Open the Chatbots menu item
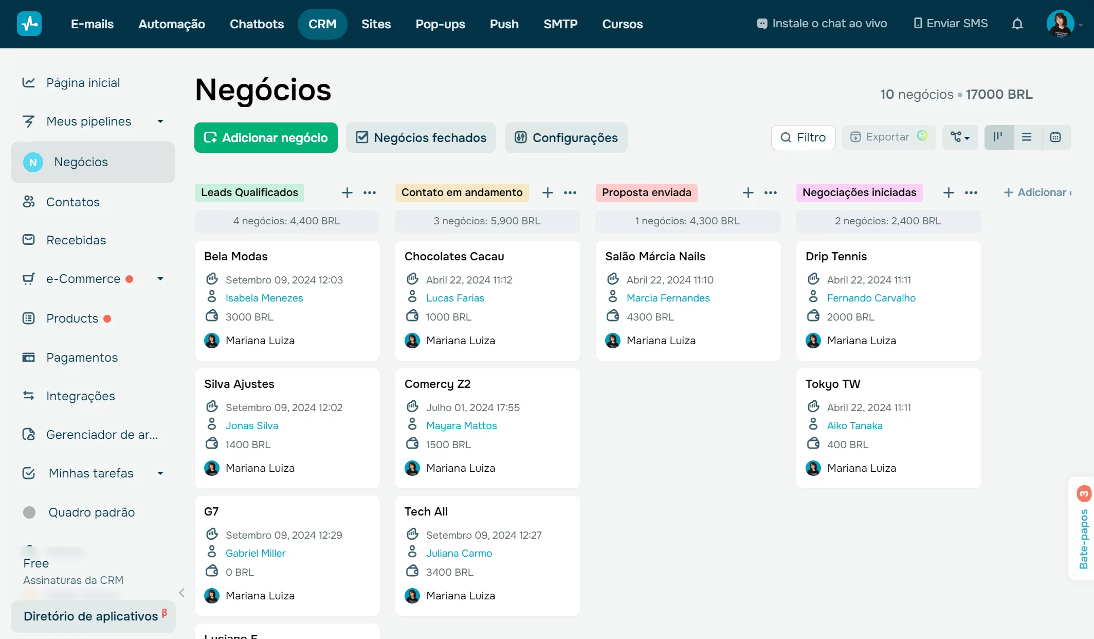Screen dimensions: 1094x639 pos(257,24)
